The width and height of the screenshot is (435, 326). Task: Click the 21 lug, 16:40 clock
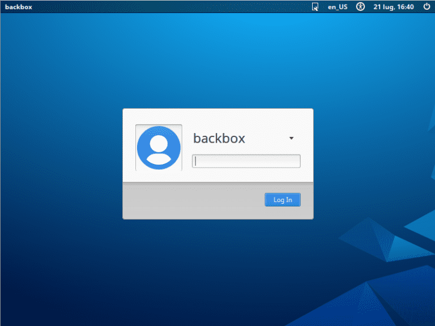[x=394, y=7]
